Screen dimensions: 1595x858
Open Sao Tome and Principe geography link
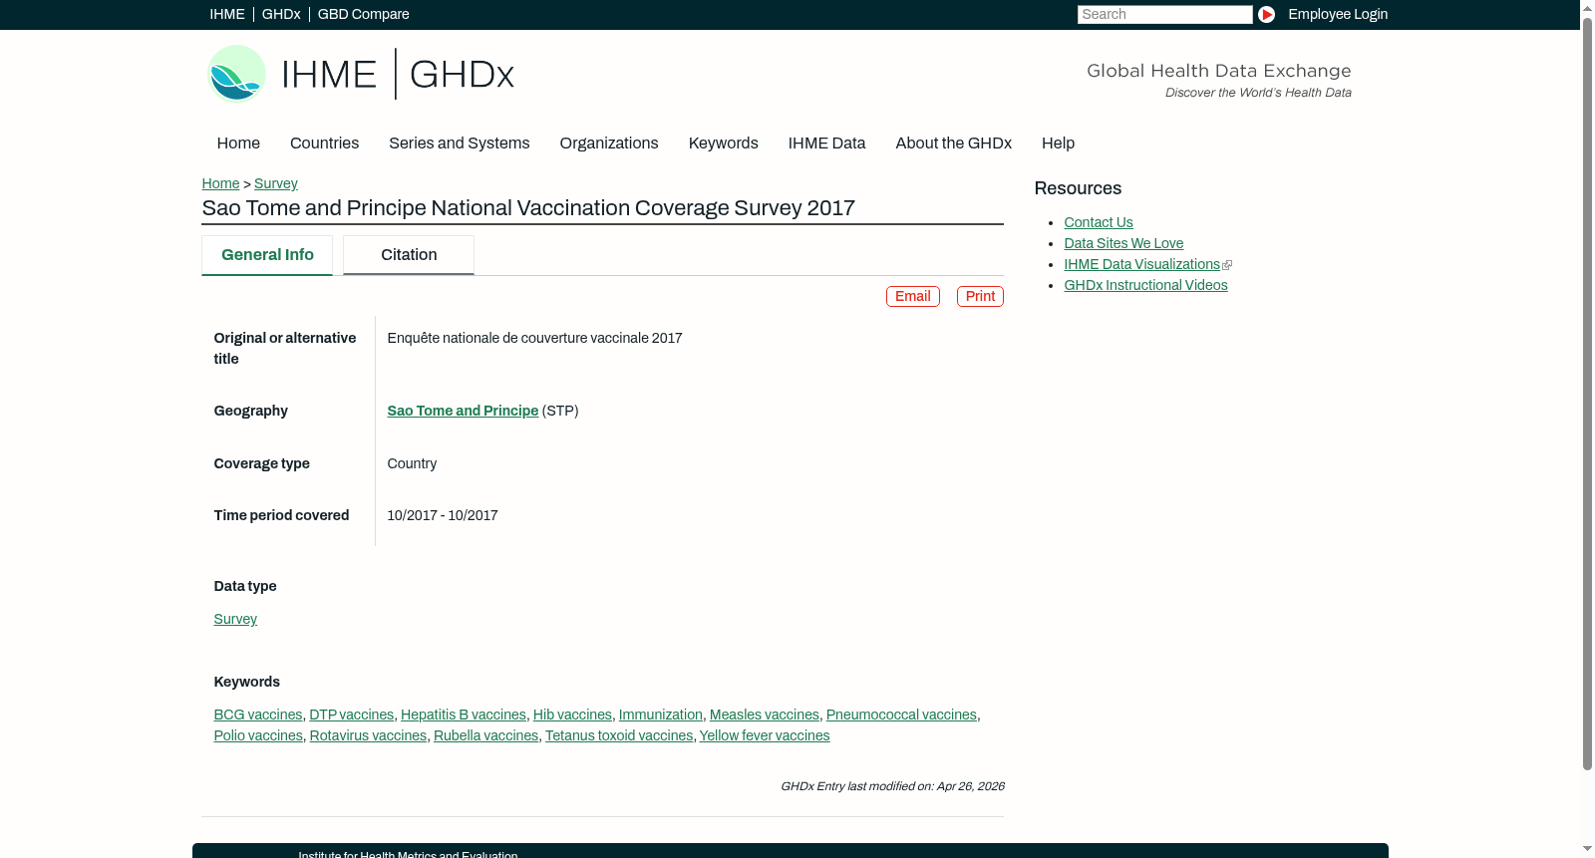click(463, 411)
